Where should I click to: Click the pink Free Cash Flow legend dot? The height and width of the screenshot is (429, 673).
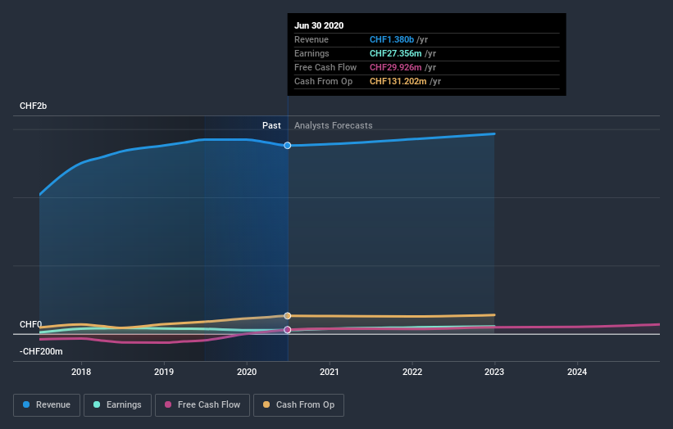point(168,404)
